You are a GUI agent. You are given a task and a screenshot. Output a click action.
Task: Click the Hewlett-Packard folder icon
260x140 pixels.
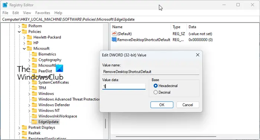pyautogui.click(x=29, y=38)
